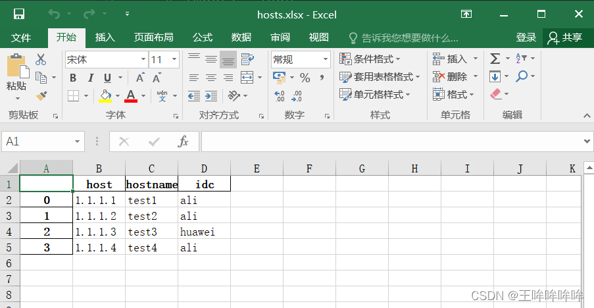Click the Undo arrow icon
Image resolution: width=594 pixels, height=308 pixels.
(54, 14)
